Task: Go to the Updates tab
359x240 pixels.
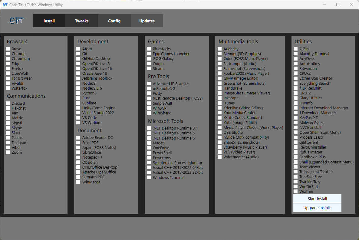Action: pos(147,21)
